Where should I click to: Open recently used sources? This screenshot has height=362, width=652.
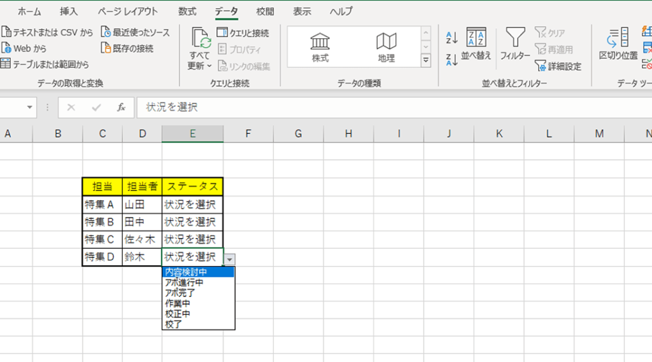[x=136, y=32]
